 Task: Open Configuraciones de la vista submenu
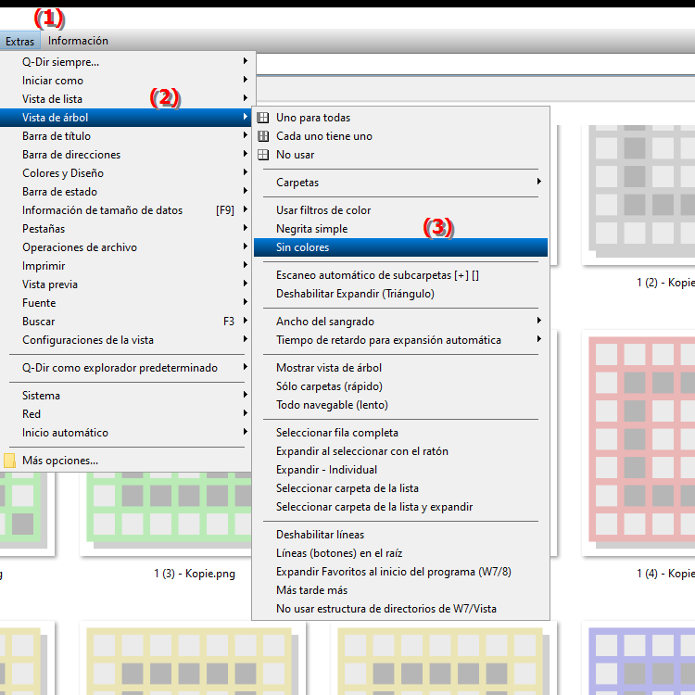(x=126, y=340)
